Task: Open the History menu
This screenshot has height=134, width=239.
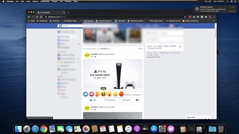Action: [35, 1]
